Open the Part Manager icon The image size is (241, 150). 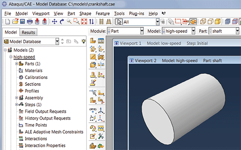pos(101,41)
